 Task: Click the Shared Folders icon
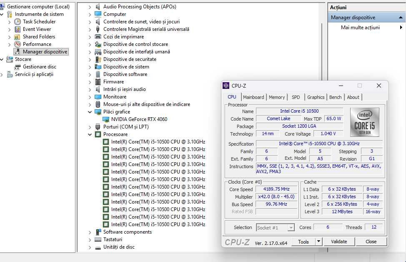coord(18,37)
